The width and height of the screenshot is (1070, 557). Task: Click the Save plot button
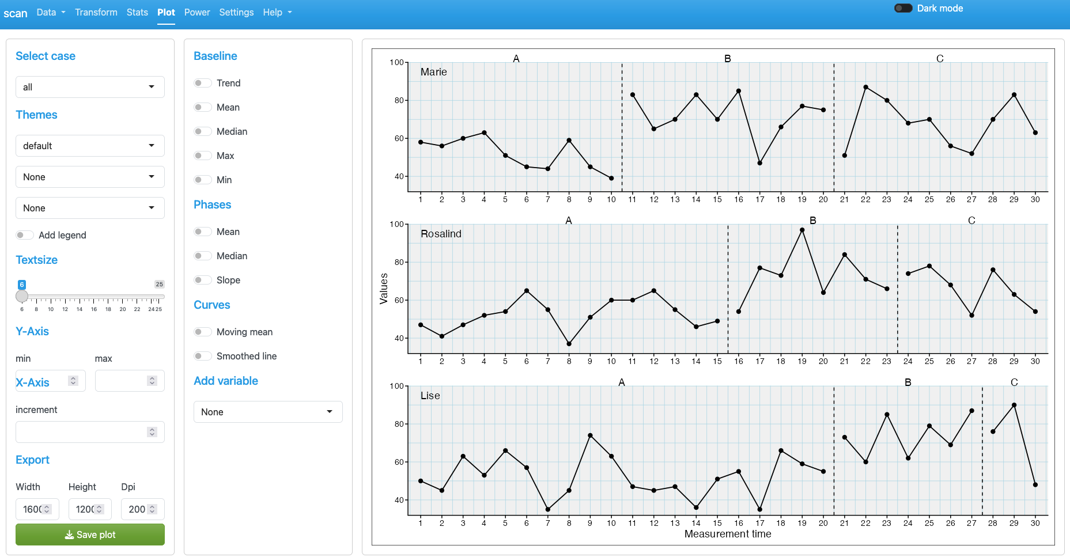coord(90,535)
